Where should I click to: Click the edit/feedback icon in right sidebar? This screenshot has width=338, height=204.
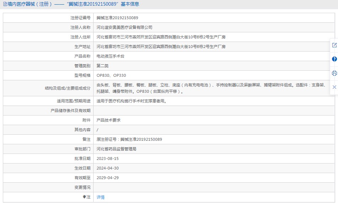[x=334, y=45]
